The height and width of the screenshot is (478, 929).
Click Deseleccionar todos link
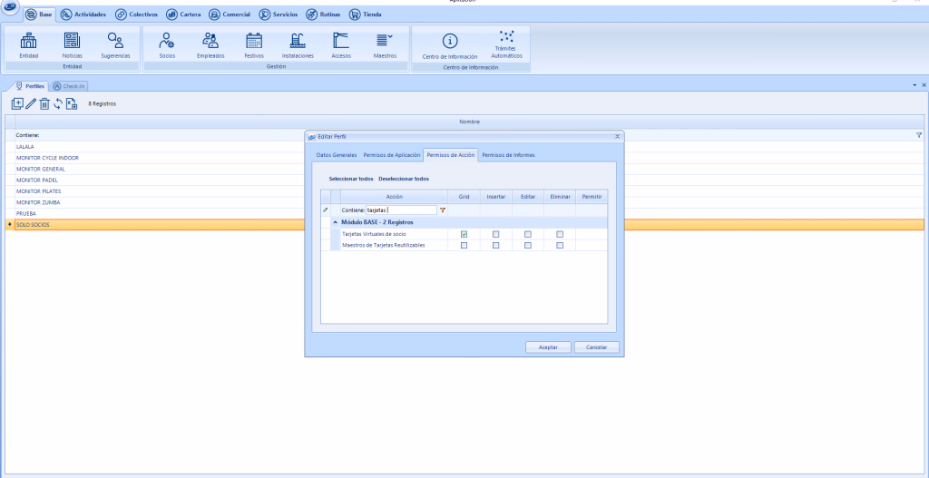tap(404, 179)
